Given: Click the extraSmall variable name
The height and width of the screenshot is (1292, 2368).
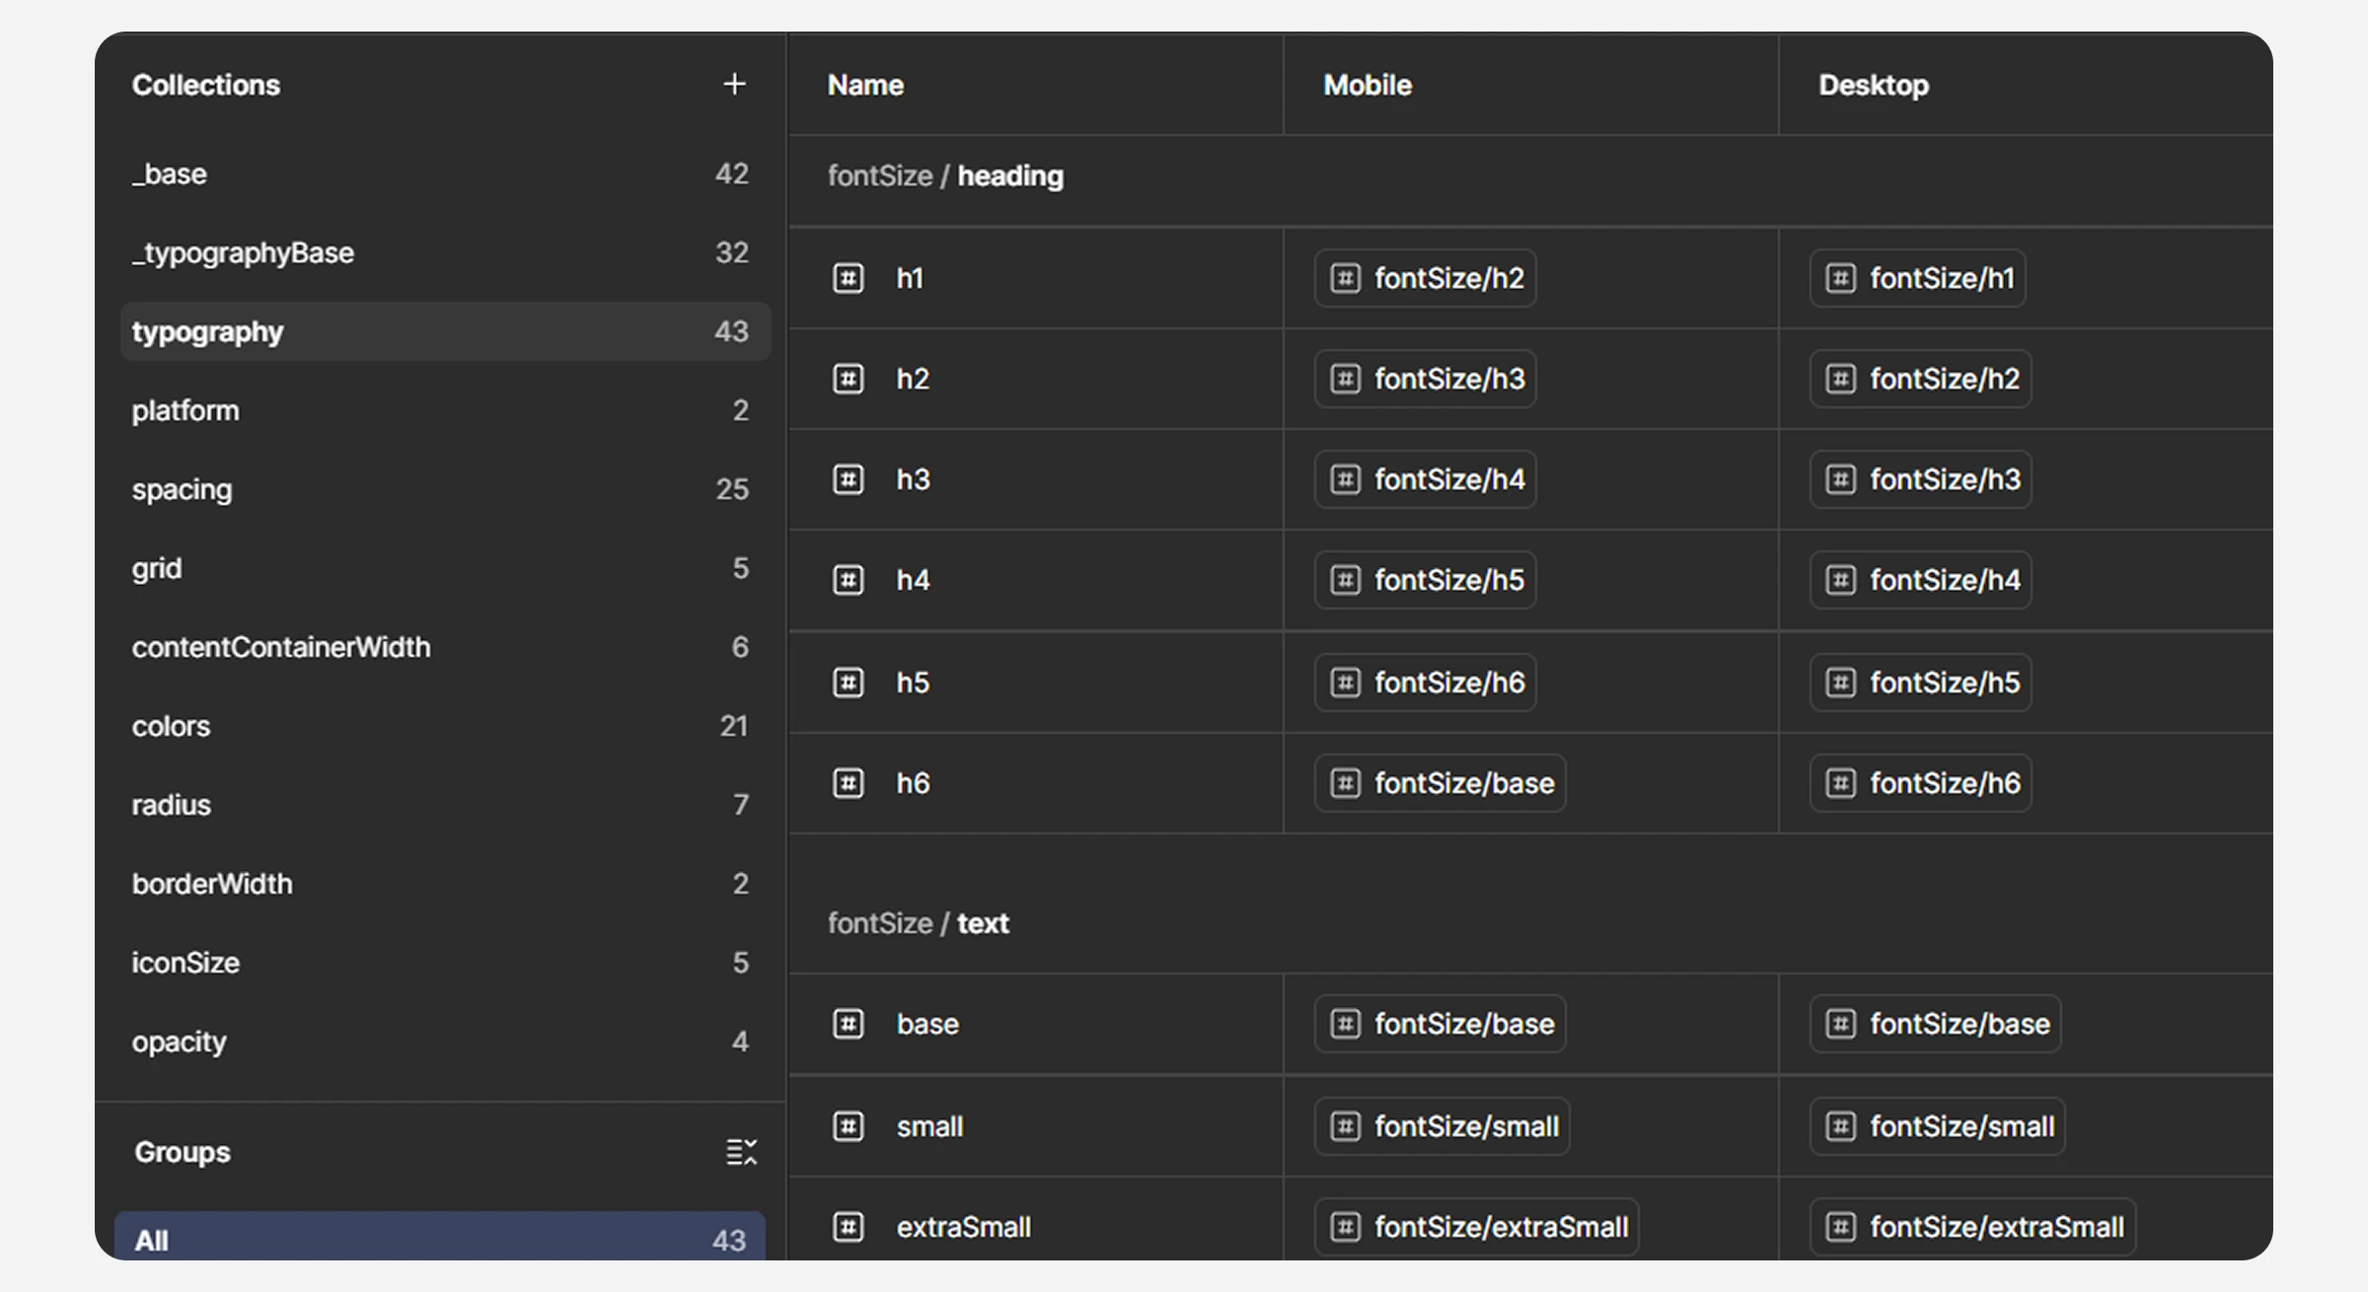Looking at the screenshot, I should pyautogui.click(x=963, y=1227).
